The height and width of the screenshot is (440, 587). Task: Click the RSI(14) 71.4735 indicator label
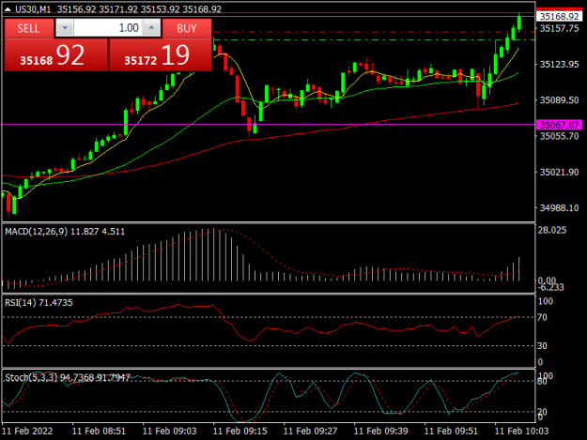pyautogui.click(x=39, y=302)
